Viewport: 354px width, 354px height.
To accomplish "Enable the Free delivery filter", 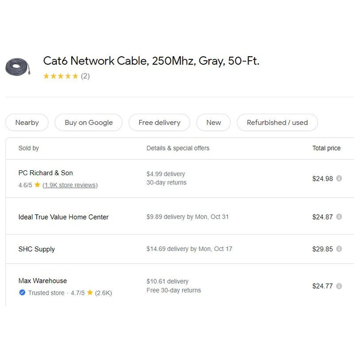I will click(159, 123).
